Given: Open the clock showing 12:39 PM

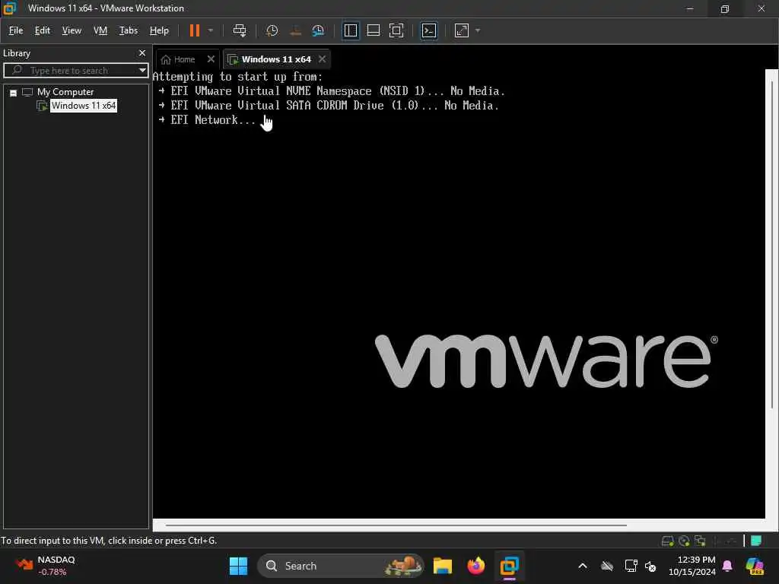Looking at the screenshot, I should (692, 566).
